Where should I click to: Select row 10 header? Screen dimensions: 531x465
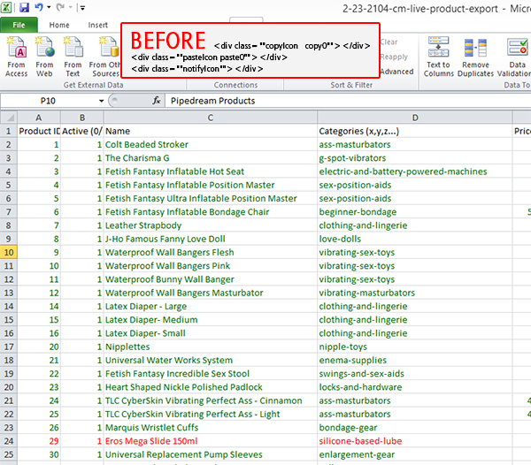point(9,252)
